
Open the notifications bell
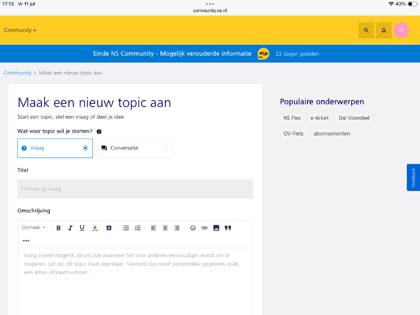pos(384,30)
